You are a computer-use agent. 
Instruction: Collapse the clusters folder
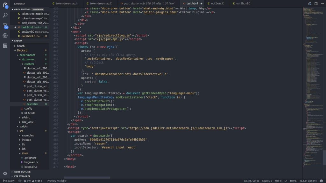pyautogui.click(x=23, y=64)
